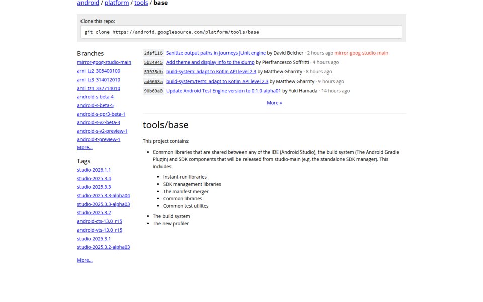The height and width of the screenshot is (302, 483).
Task: Click 'This project contains:' text
Action: [x=166, y=141]
